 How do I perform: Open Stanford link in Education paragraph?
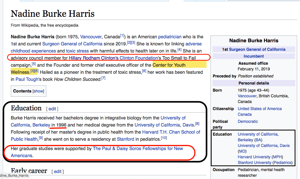(x=126, y=139)
